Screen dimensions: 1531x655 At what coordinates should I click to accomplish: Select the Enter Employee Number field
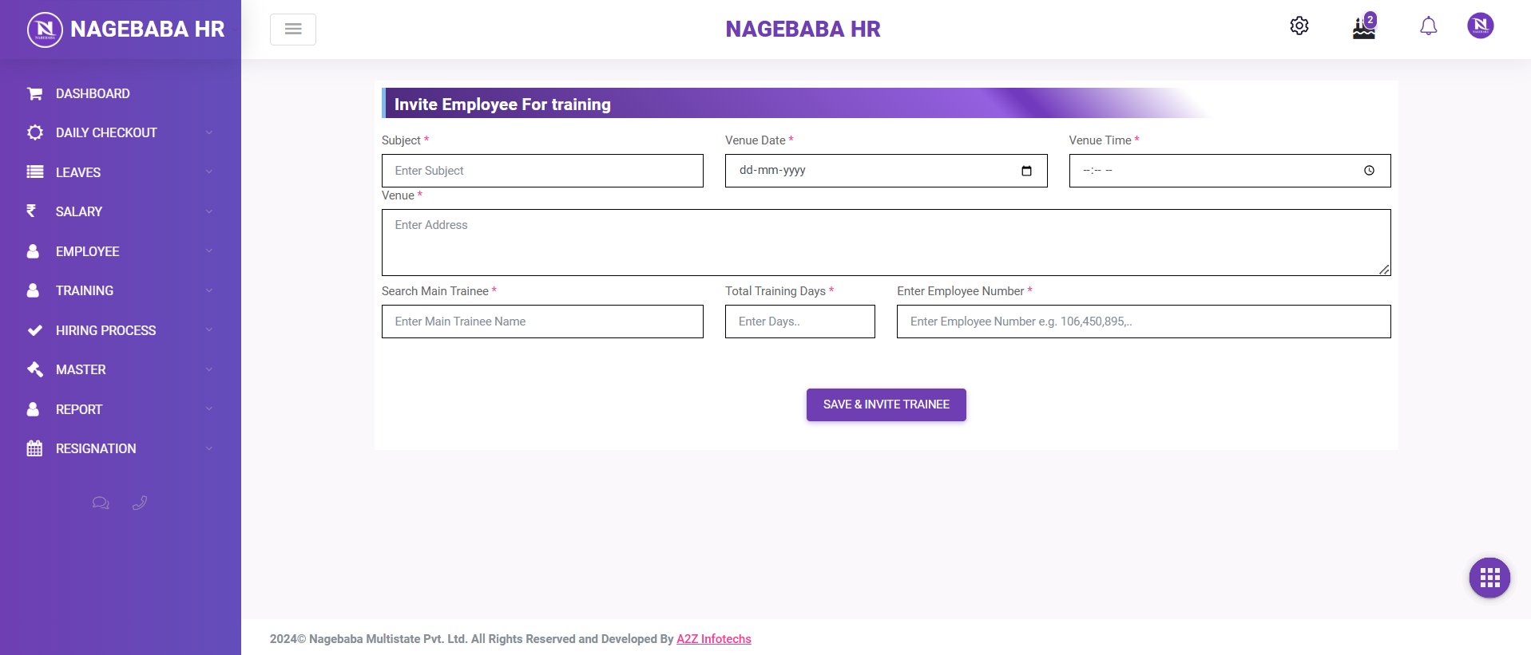click(x=1143, y=322)
